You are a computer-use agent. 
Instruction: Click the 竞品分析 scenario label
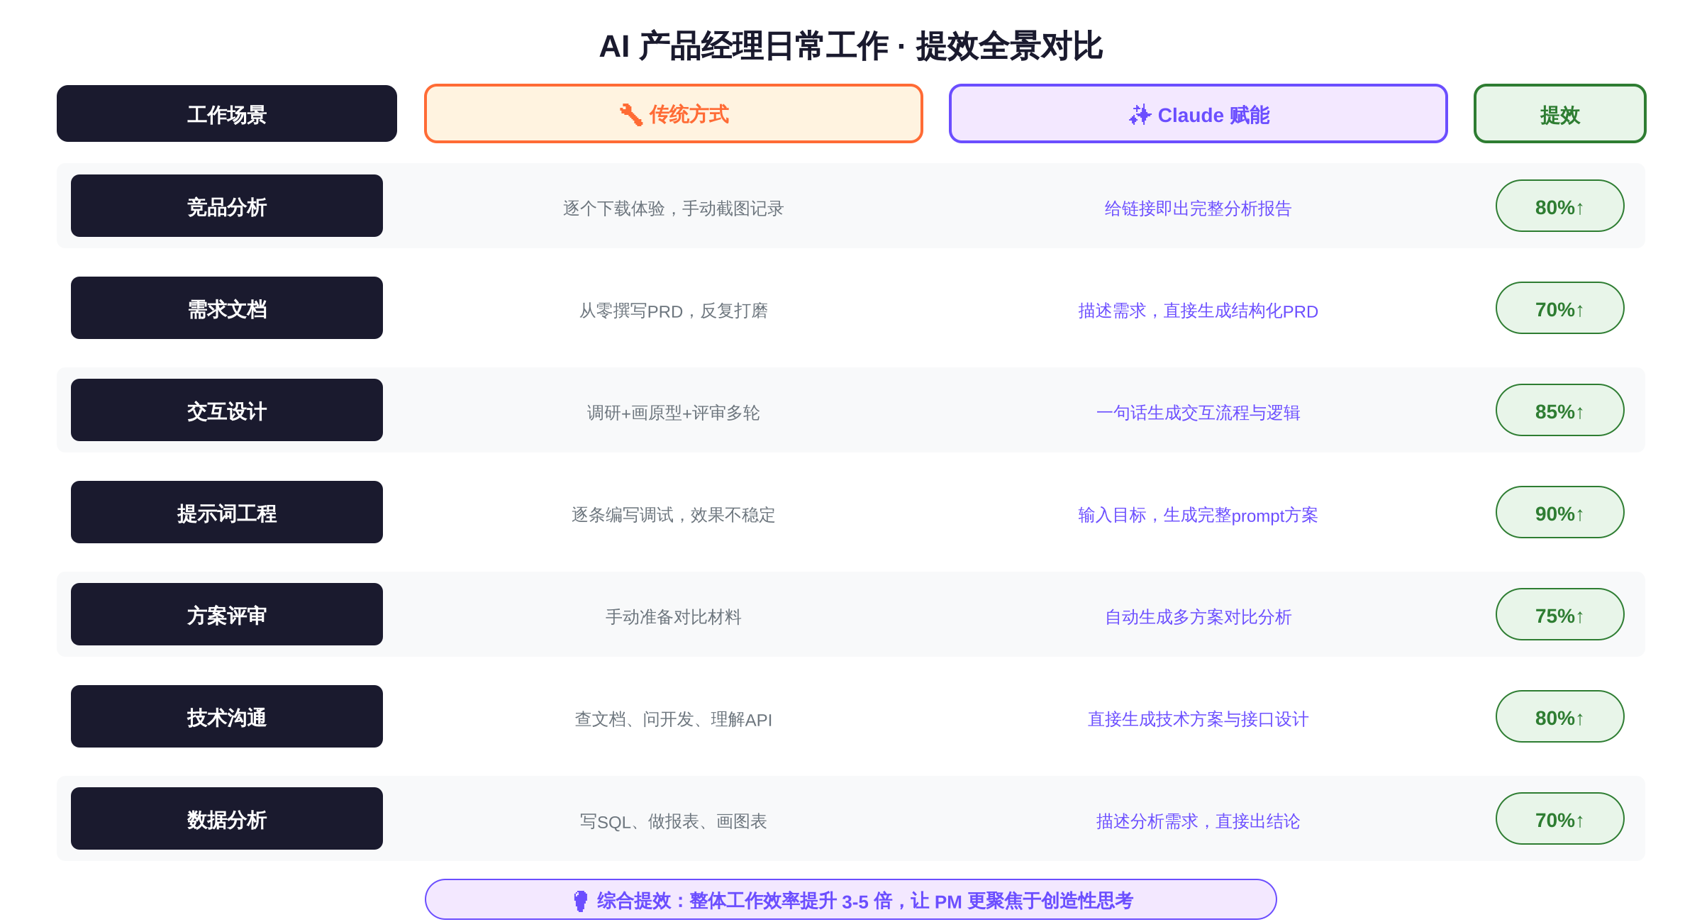tap(227, 206)
